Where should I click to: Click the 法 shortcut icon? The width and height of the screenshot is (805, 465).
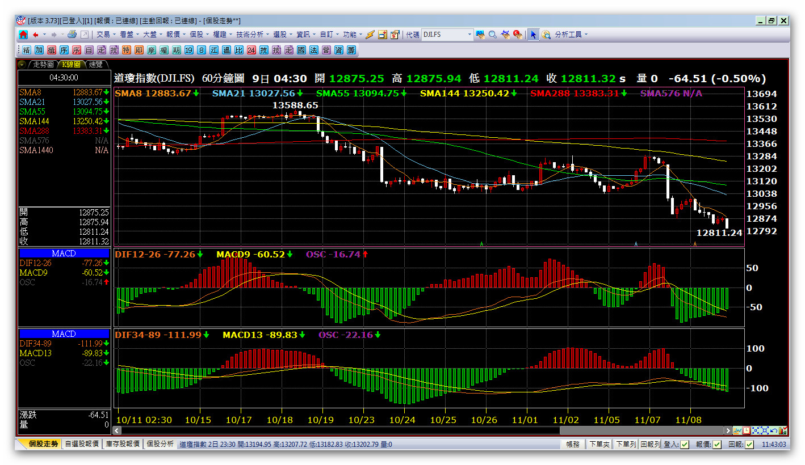(313, 50)
